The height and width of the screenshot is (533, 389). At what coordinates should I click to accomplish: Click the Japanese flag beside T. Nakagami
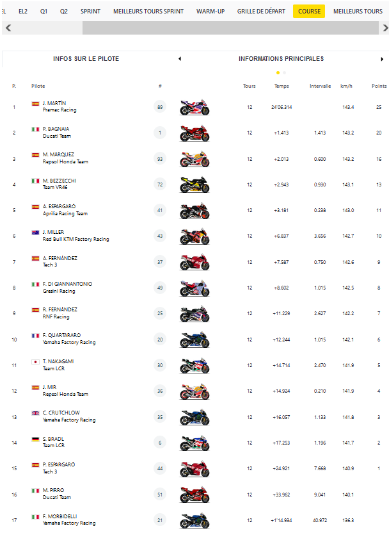[35, 361]
